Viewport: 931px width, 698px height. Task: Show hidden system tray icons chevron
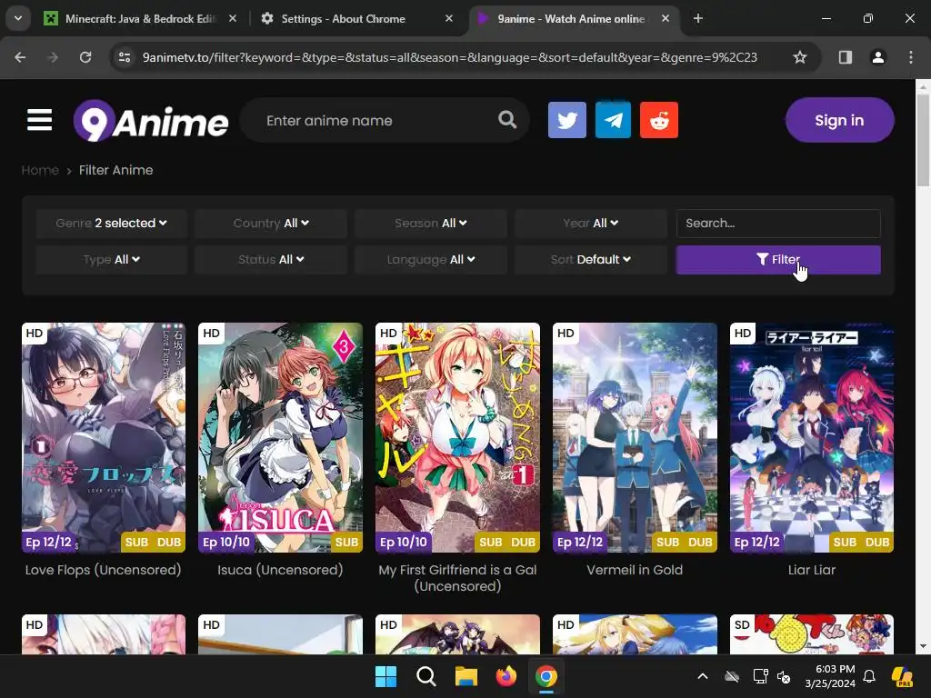[x=703, y=676]
